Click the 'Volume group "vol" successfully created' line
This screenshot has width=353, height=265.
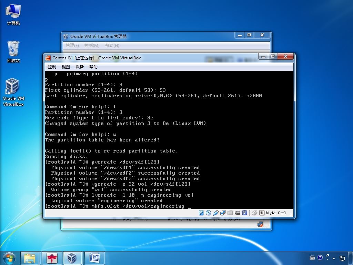point(111,189)
